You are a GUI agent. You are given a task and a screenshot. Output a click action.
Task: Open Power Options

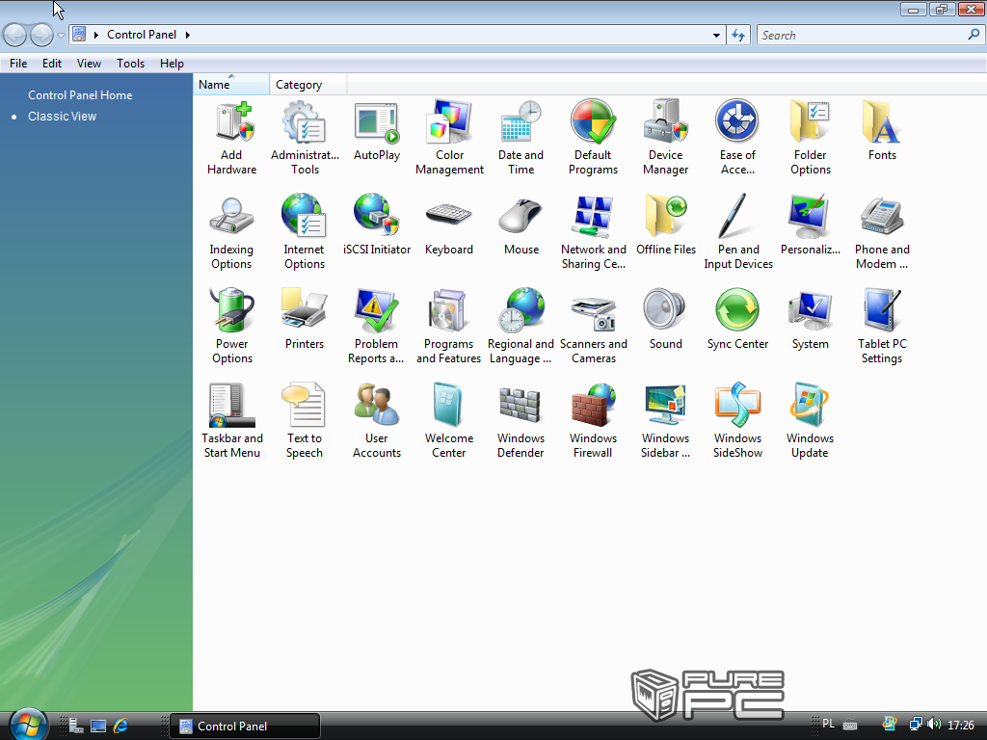pyautogui.click(x=231, y=328)
